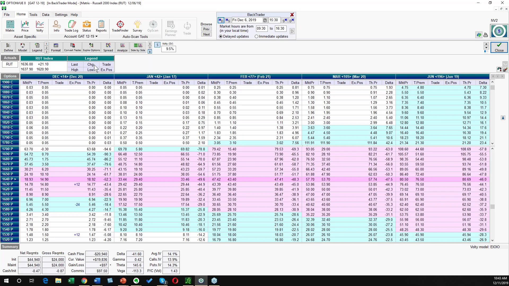The image size is (509, 286).
Task: Switch to the Home tab
Action: pyautogui.click(x=21, y=14)
